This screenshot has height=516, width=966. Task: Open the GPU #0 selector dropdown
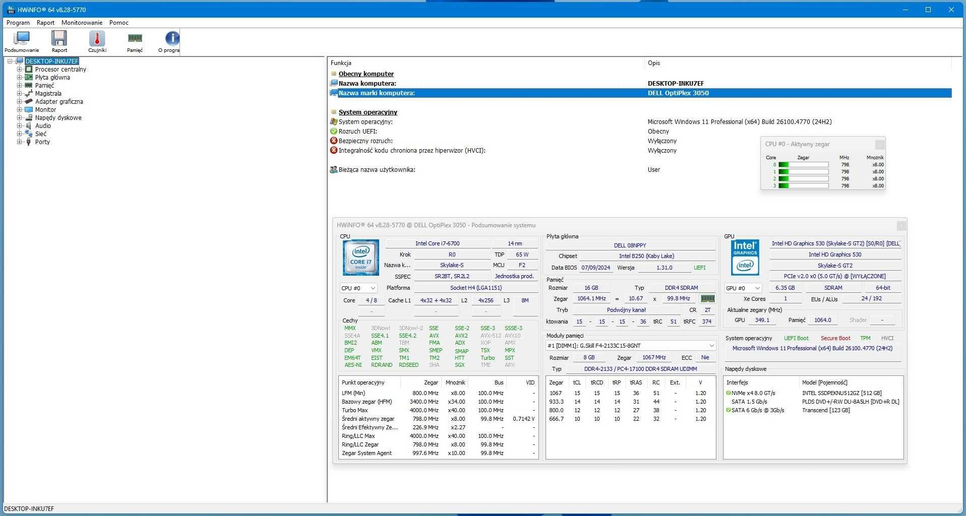tap(743, 288)
